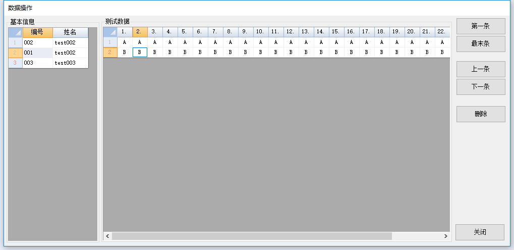The width and height of the screenshot is (514, 250).
Task: Select the A cell under column 4.
Action: pyautogui.click(x=170, y=42)
